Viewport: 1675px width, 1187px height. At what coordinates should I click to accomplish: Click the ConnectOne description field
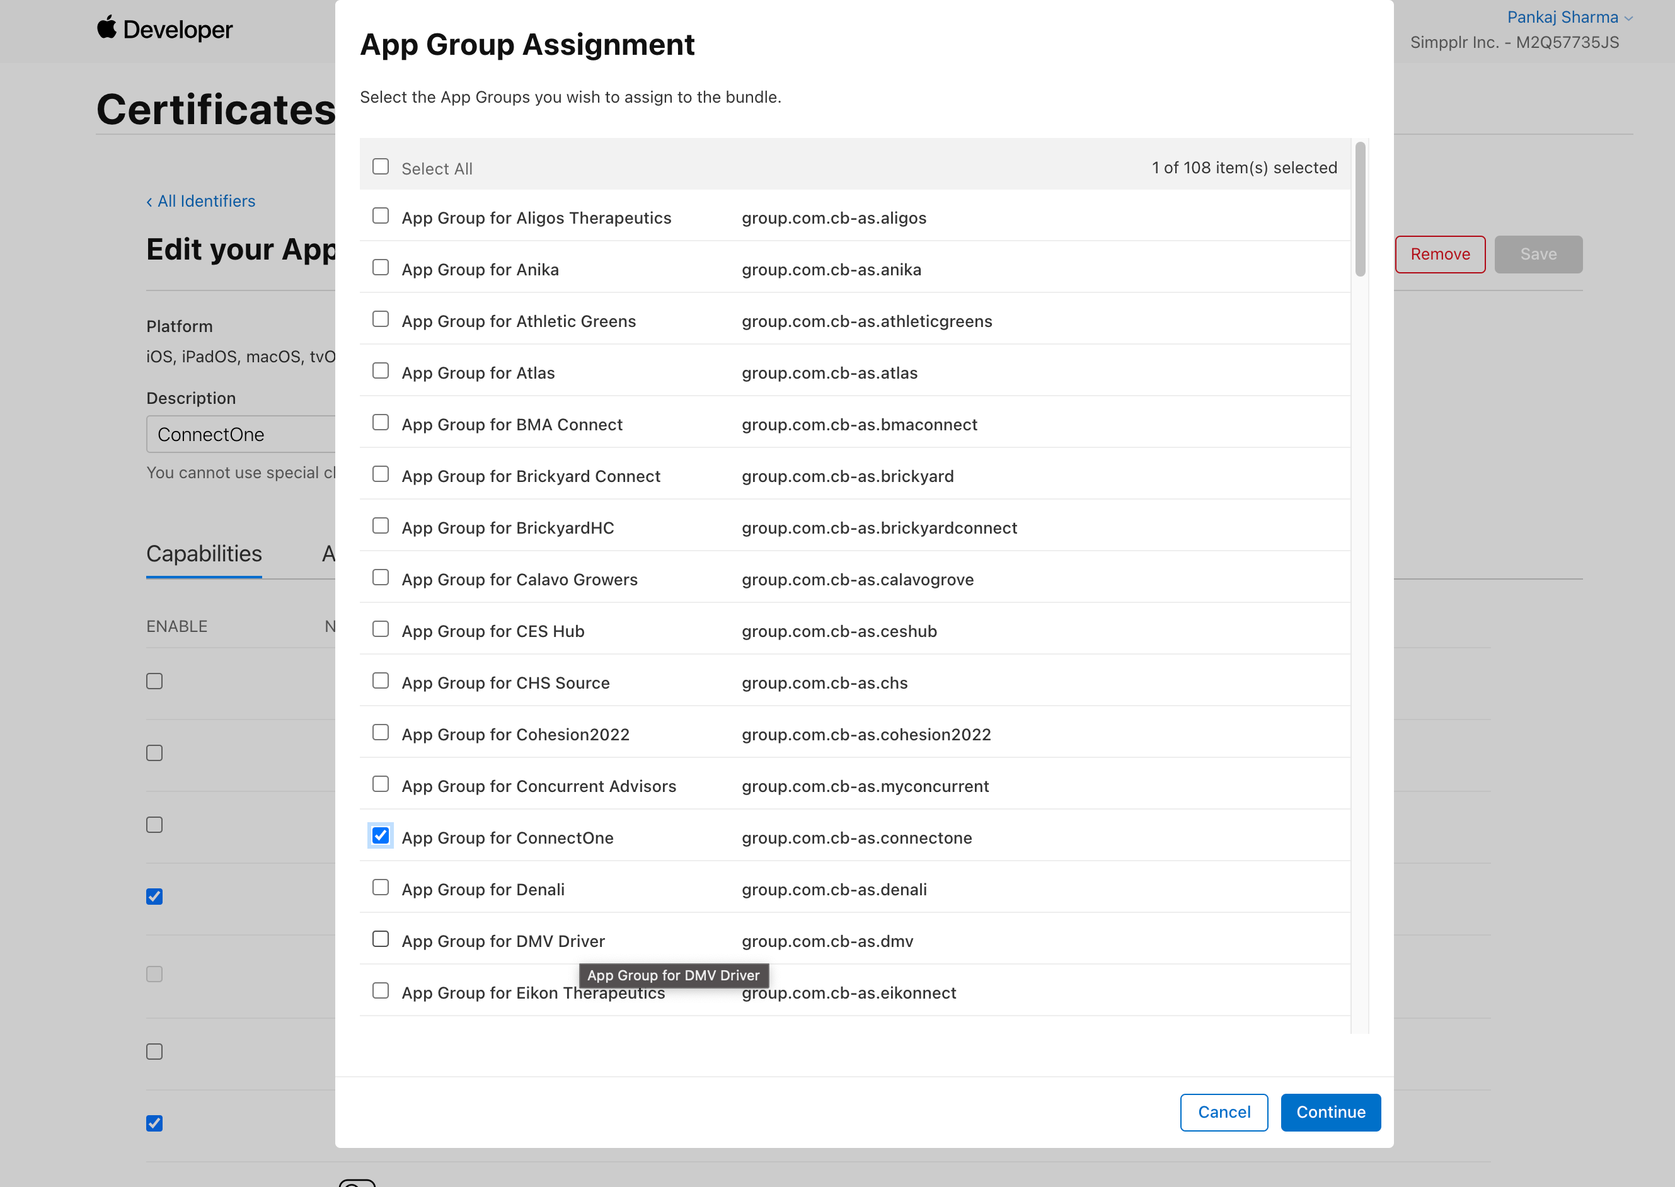pos(241,434)
